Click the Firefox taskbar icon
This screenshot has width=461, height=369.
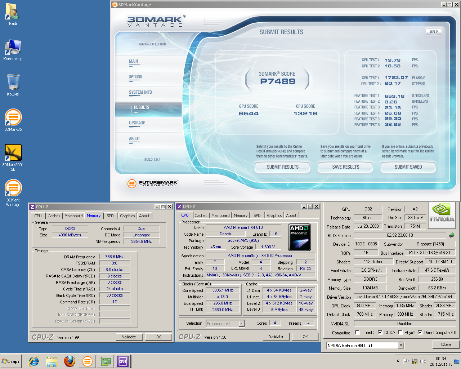(x=70, y=361)
